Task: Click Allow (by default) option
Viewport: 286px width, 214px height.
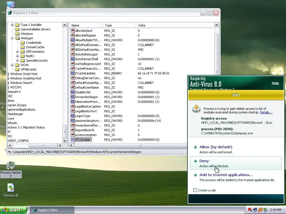Action: 216,147
